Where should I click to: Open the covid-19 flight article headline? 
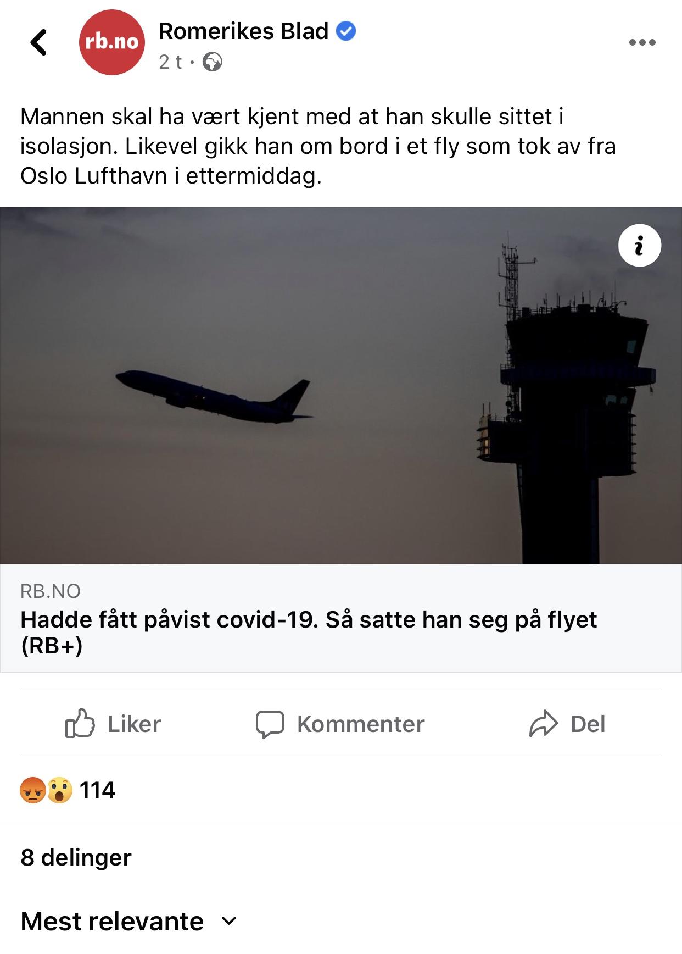coord(309,633)
